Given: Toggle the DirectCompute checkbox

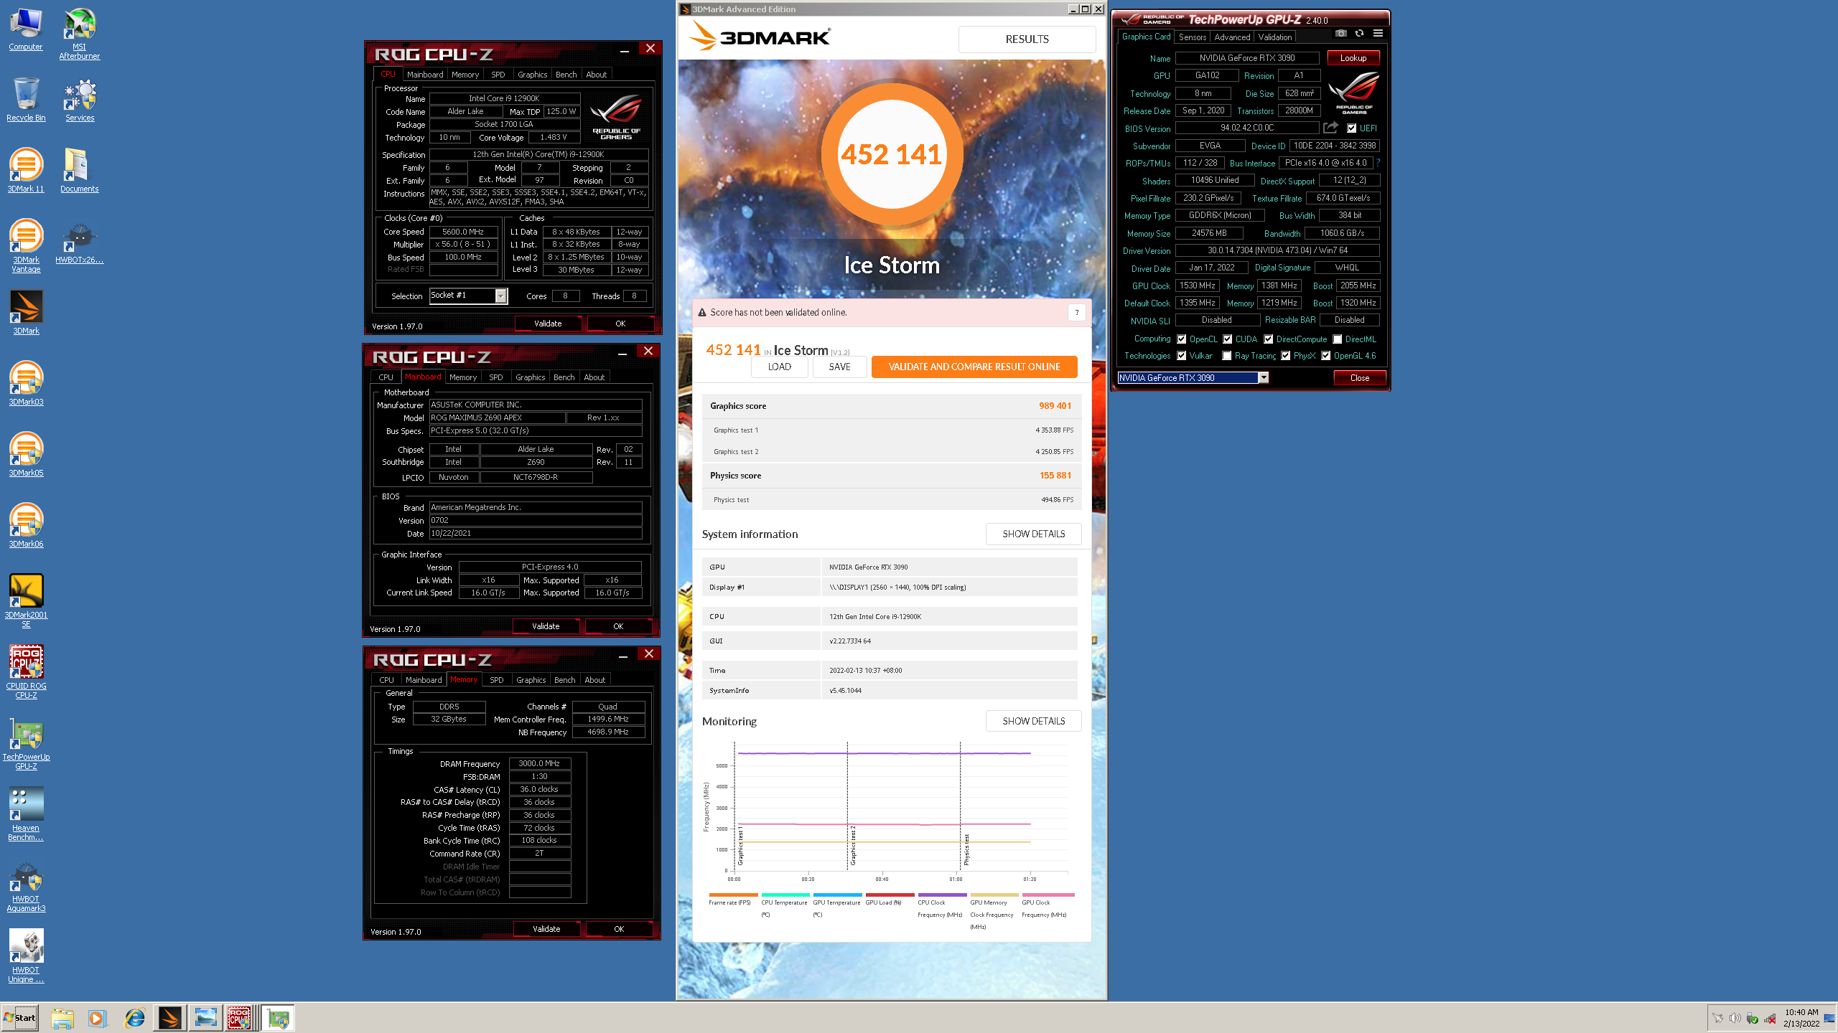Looking at the screenshot, I should coord(1269,339).
